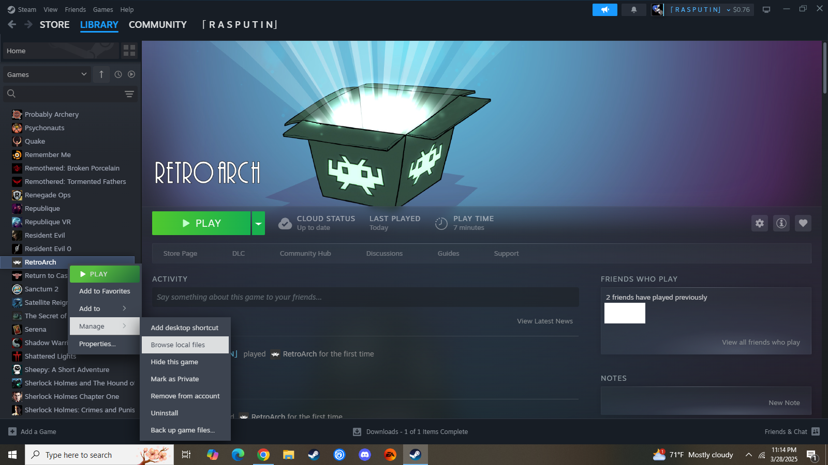Switch library to grid collections view
Image resolution: width=828 pixels, height=465 pixels.
click(x=129, y=51)
